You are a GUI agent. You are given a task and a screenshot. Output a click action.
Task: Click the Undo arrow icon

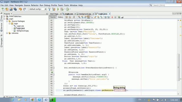pos(20,9)
